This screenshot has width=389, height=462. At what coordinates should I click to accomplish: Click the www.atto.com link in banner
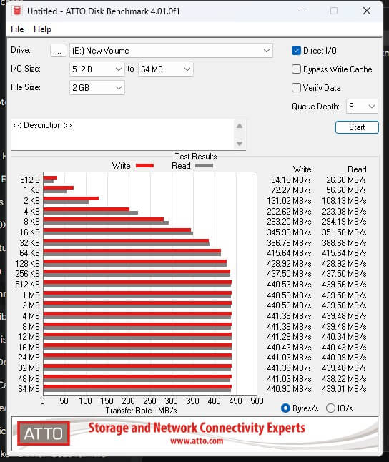click(197, 441)
